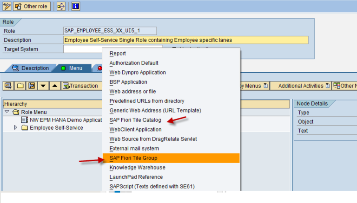The image size is (357, 203).
Task: Open the tab with red status icon
Action: coord(99,68)
